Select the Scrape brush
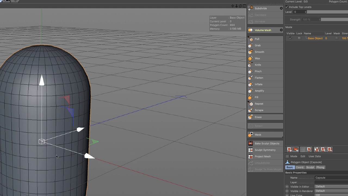The image size is (348, 196). 265,110
